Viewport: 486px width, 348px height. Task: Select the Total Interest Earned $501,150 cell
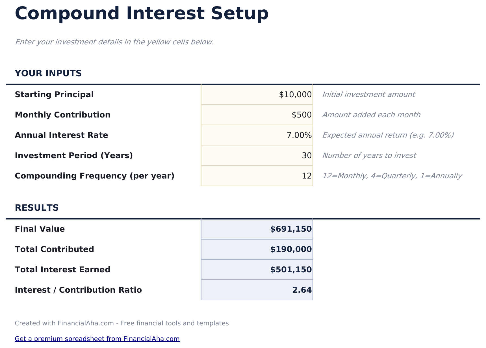click(x=257, y=270)
